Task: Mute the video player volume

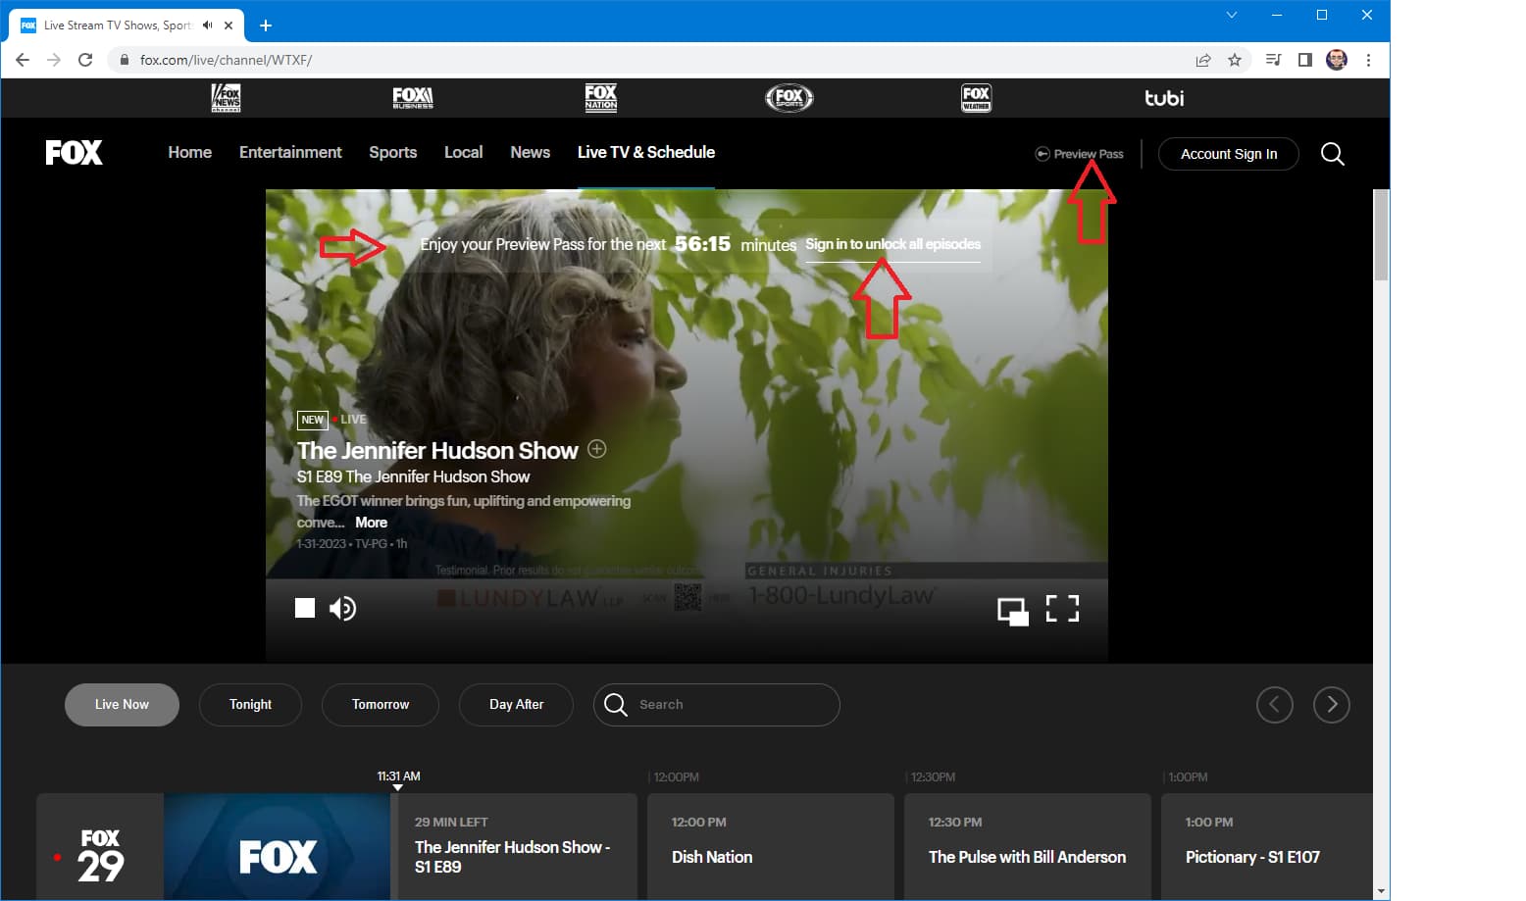Action: [x=342, y=609]
